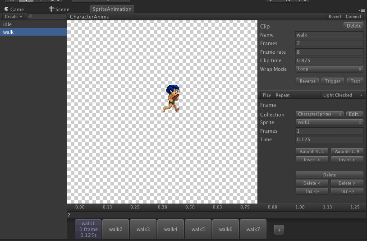
Task: Select the walk3 frame in timeline
Action: [143, 229]
